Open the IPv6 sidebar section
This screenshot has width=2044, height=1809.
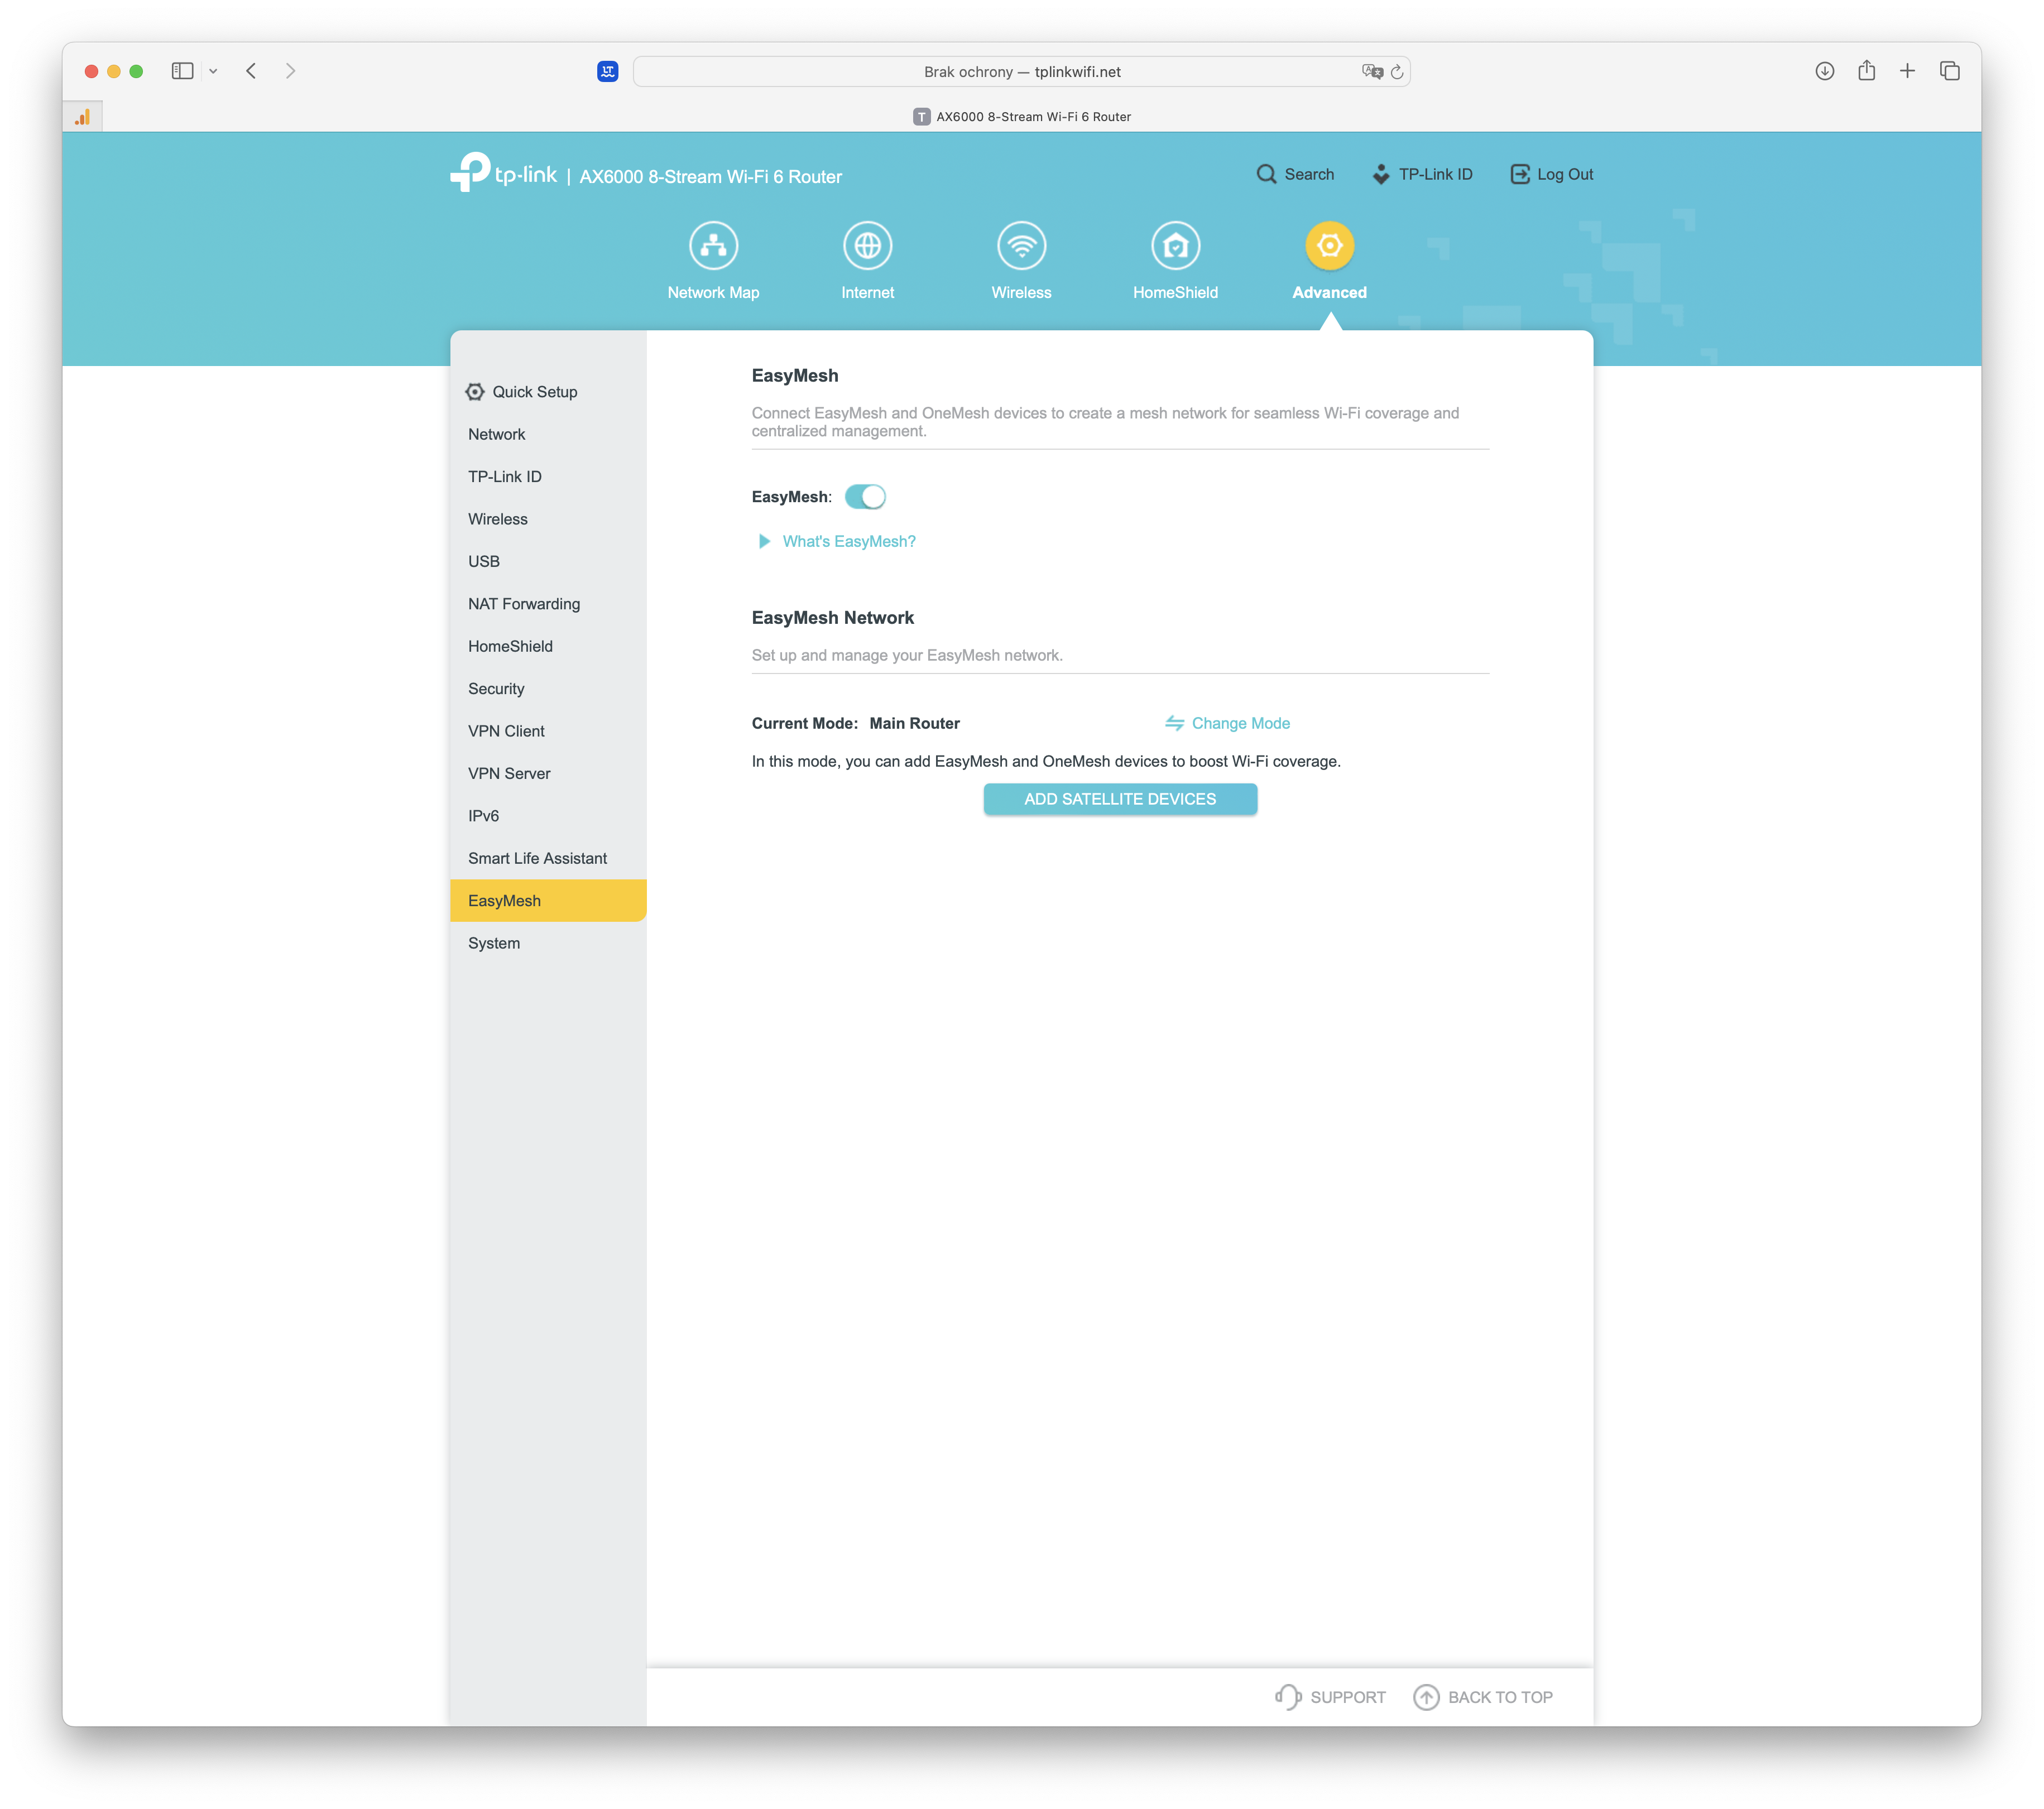[x=548, y=816]
